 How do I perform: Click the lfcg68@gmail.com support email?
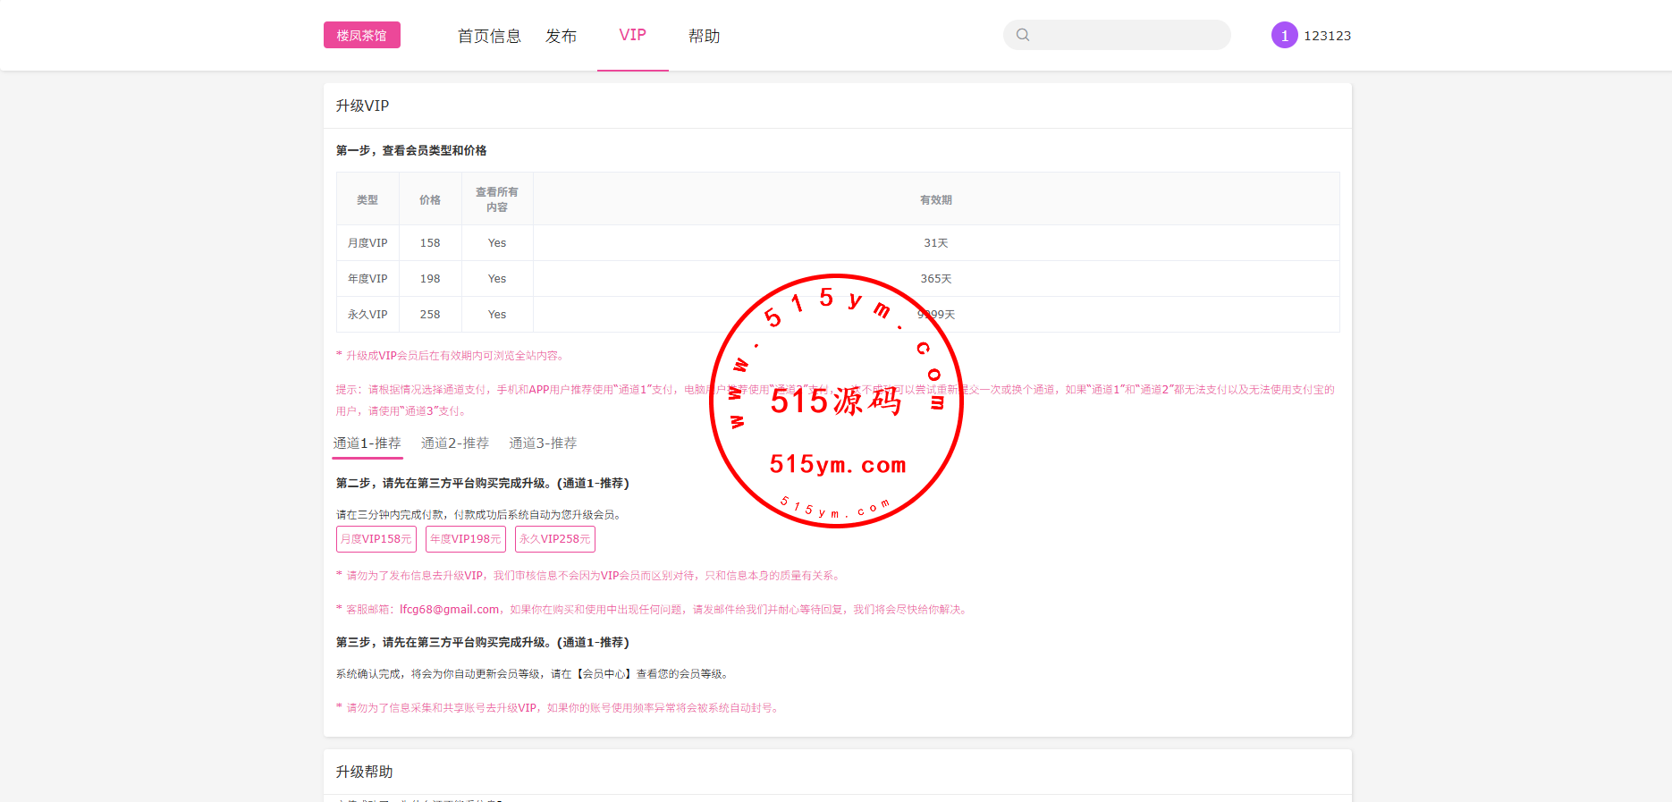pyautogui.click(x=449, y=610)
